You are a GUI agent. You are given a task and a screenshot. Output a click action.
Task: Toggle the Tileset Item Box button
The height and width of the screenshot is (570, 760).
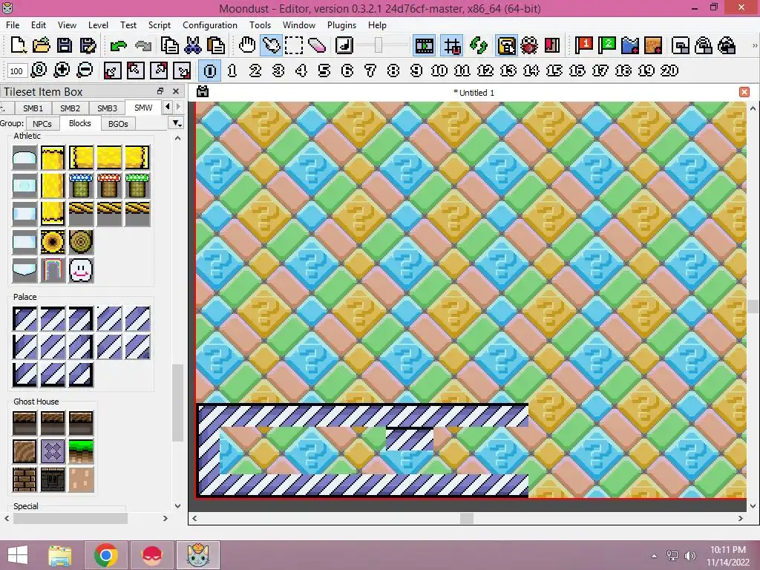point(506,45)
